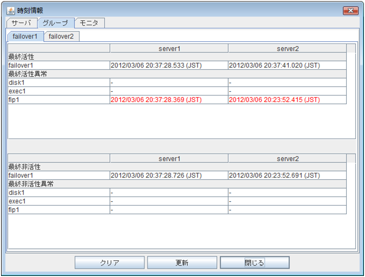The image size is (365, 277).
Task: Select red fip1 timestamp under server1
Action: [x=156, y=100]
